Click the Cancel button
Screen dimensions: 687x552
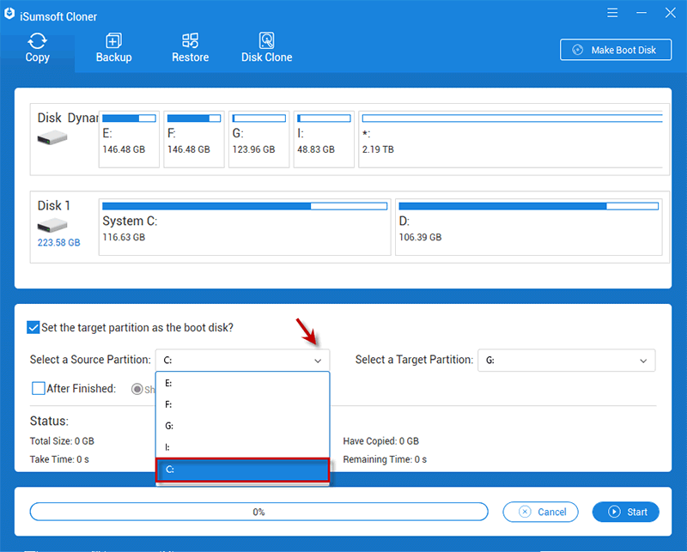coord(540,512)
